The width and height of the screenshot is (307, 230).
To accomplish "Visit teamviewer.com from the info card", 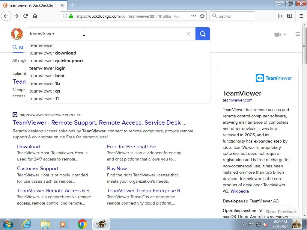I will [237, 100].
